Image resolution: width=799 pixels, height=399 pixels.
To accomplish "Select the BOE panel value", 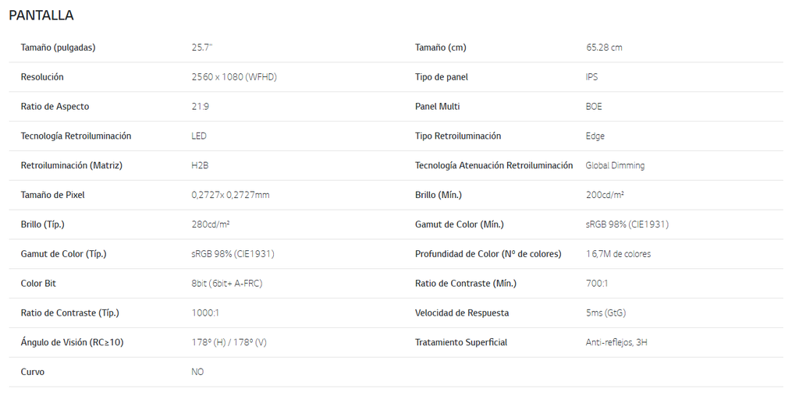I will click(594, 107).
